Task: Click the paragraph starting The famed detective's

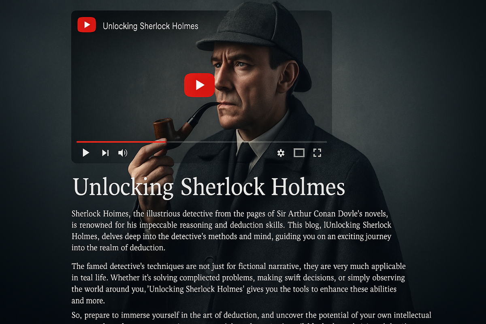Action: [239, 283]
